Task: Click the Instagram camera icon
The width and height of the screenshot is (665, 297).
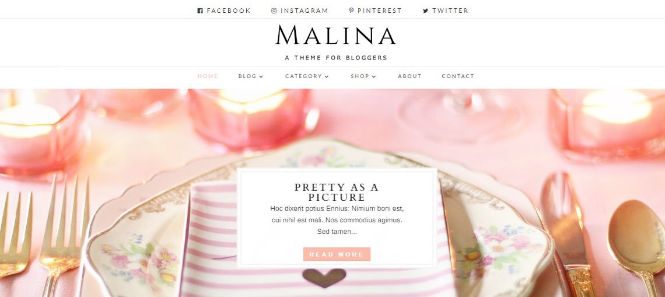Action: pos(274,11)
